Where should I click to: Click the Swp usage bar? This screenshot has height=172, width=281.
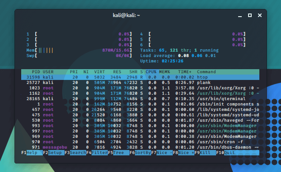coord(79,56)
